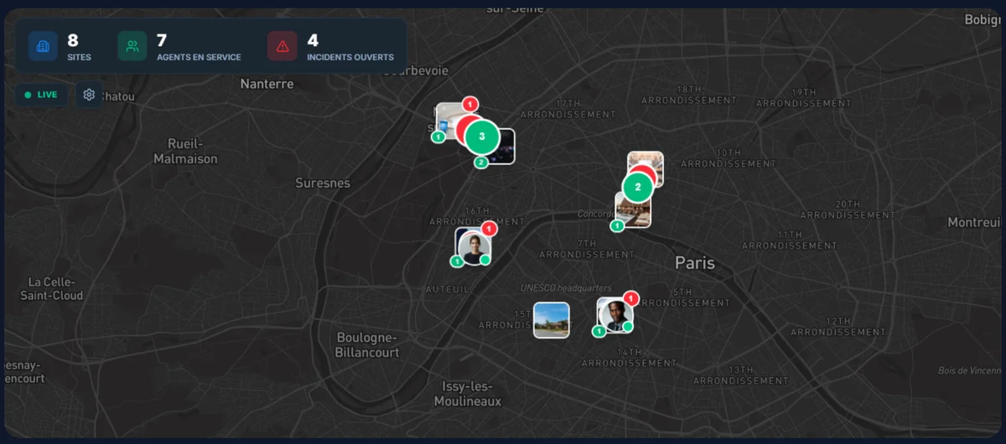Click the 'Nanterre' map label
The image size is (1006, 444).
point(267,84)
